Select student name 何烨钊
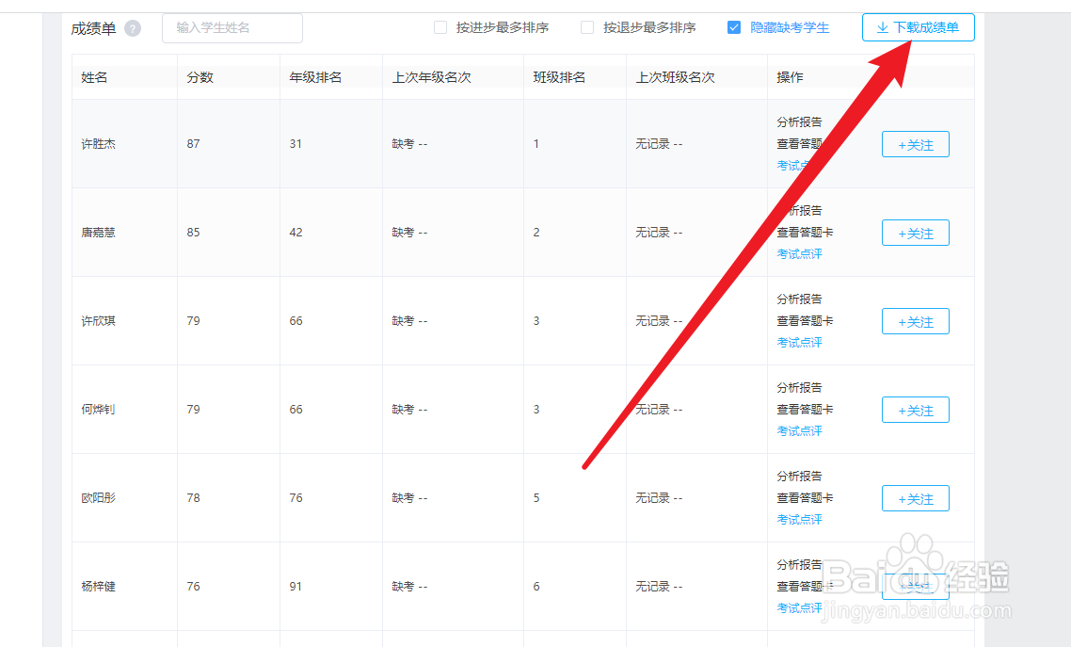Viewport: 1071px width, 647px height. tap(99, 410)
